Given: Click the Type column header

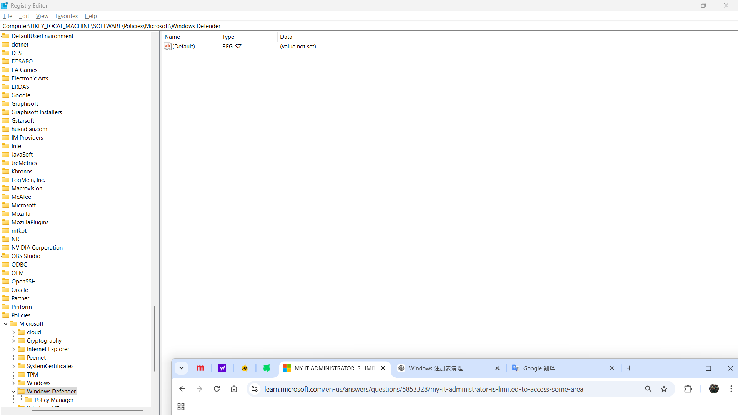Looking at the screenshot, I should (248, 37).
